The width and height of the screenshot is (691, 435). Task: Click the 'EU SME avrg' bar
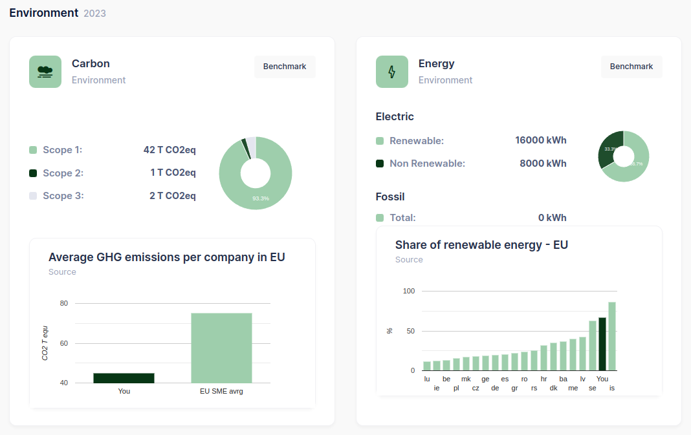(221, 348)
